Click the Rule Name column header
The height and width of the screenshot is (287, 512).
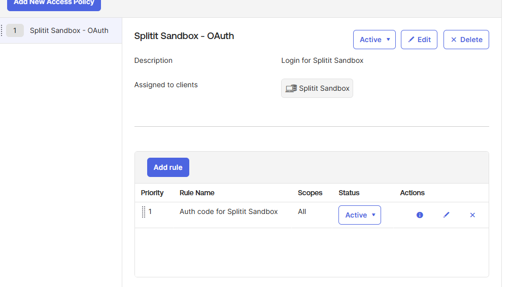click(197, 193)
